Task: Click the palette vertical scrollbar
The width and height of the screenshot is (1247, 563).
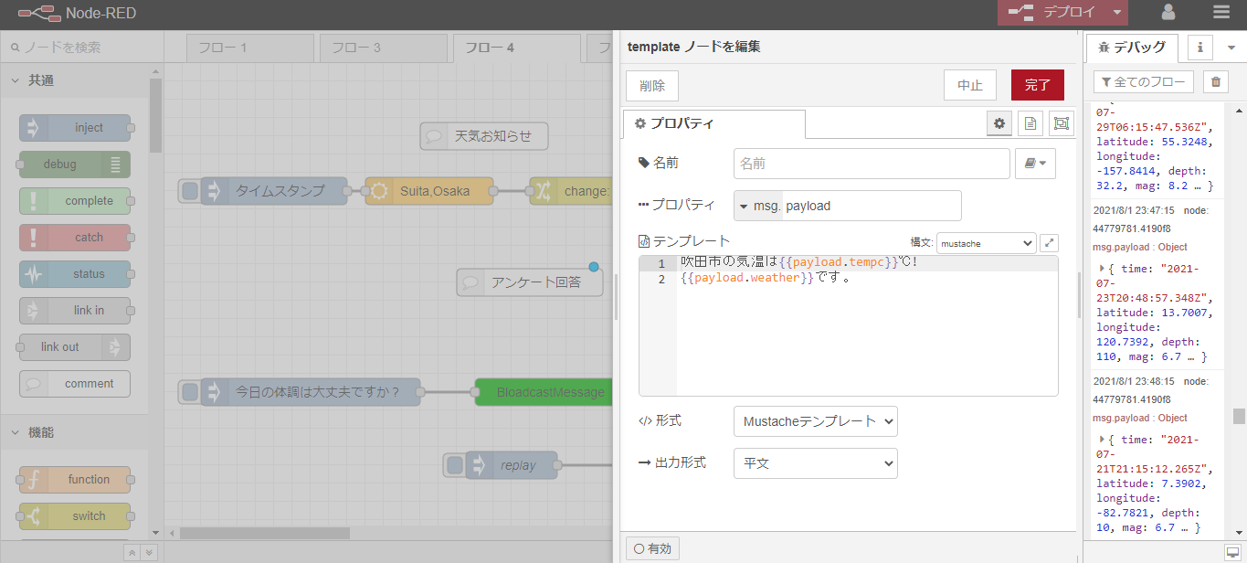Action: tap(155, 117)
